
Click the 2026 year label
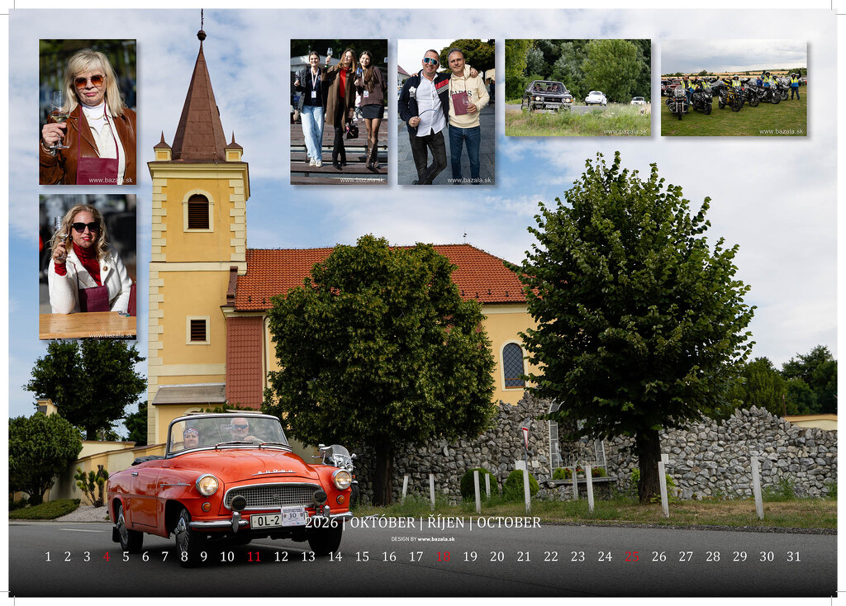click(x=321, y=523)
